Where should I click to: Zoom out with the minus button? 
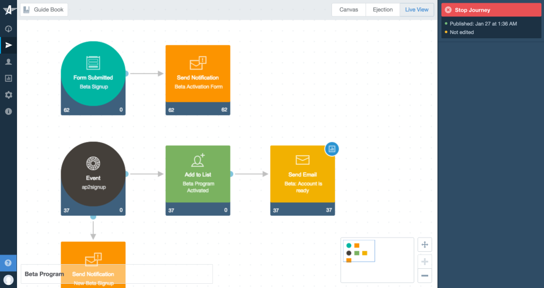424,275
